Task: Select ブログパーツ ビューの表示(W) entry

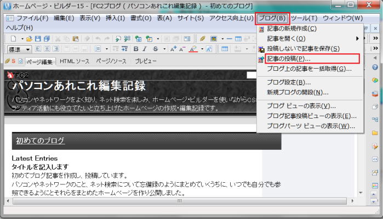Action: 310,126
